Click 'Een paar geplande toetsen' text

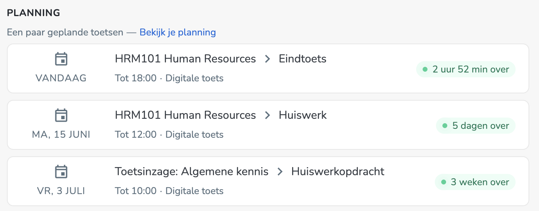click(65, 32)
